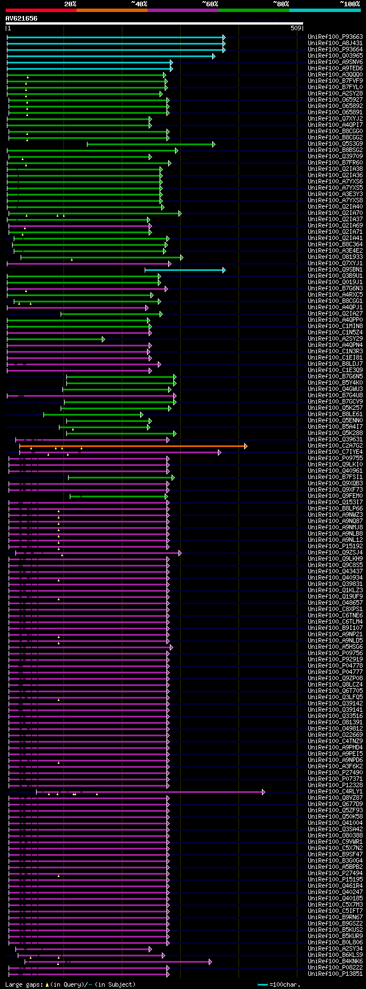This screenshot has height=989, width=366.
Task: Select hit UniRef100_C2A7G2
Action: 335,446
